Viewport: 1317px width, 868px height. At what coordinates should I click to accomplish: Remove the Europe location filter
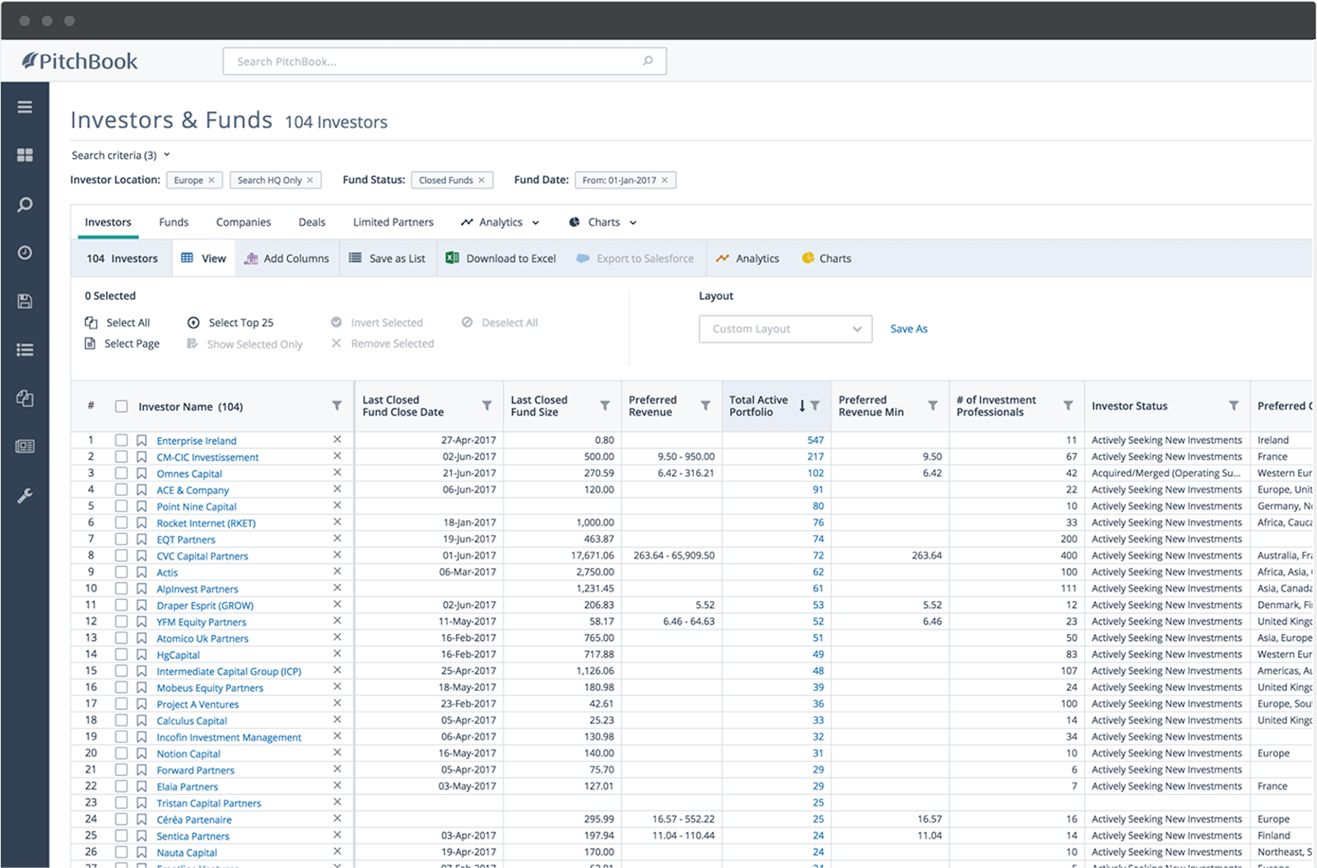click(212, 180)
